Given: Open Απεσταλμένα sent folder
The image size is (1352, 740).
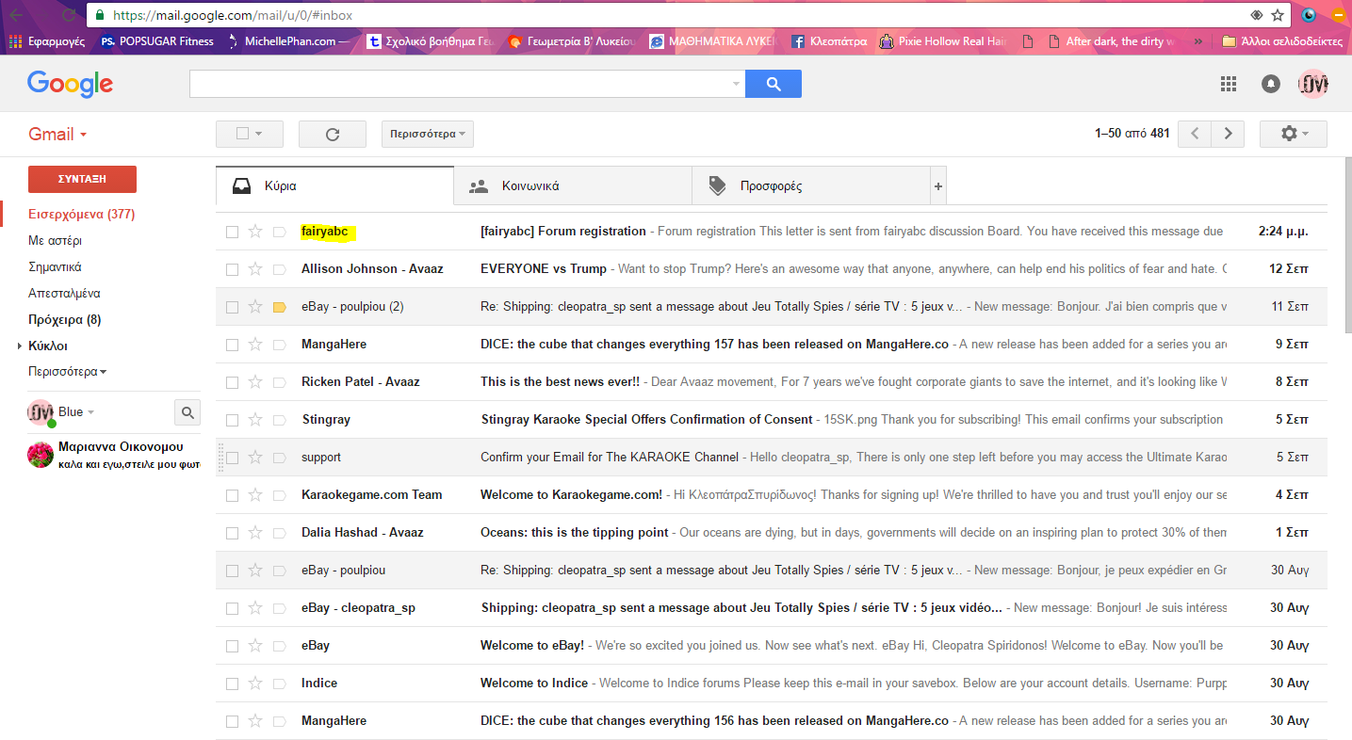Looking at the screenshot, I should coord(64,293).
